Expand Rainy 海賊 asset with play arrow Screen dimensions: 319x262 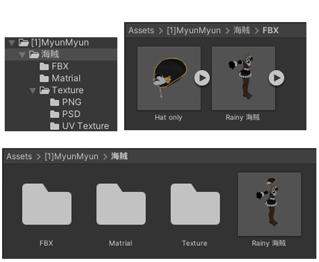[x=277, y=78]
